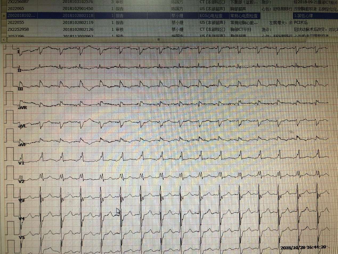Click the 报告 status in row 2022065
The width and height of the screenshot is (338, 254).
(x=120, y=9)
